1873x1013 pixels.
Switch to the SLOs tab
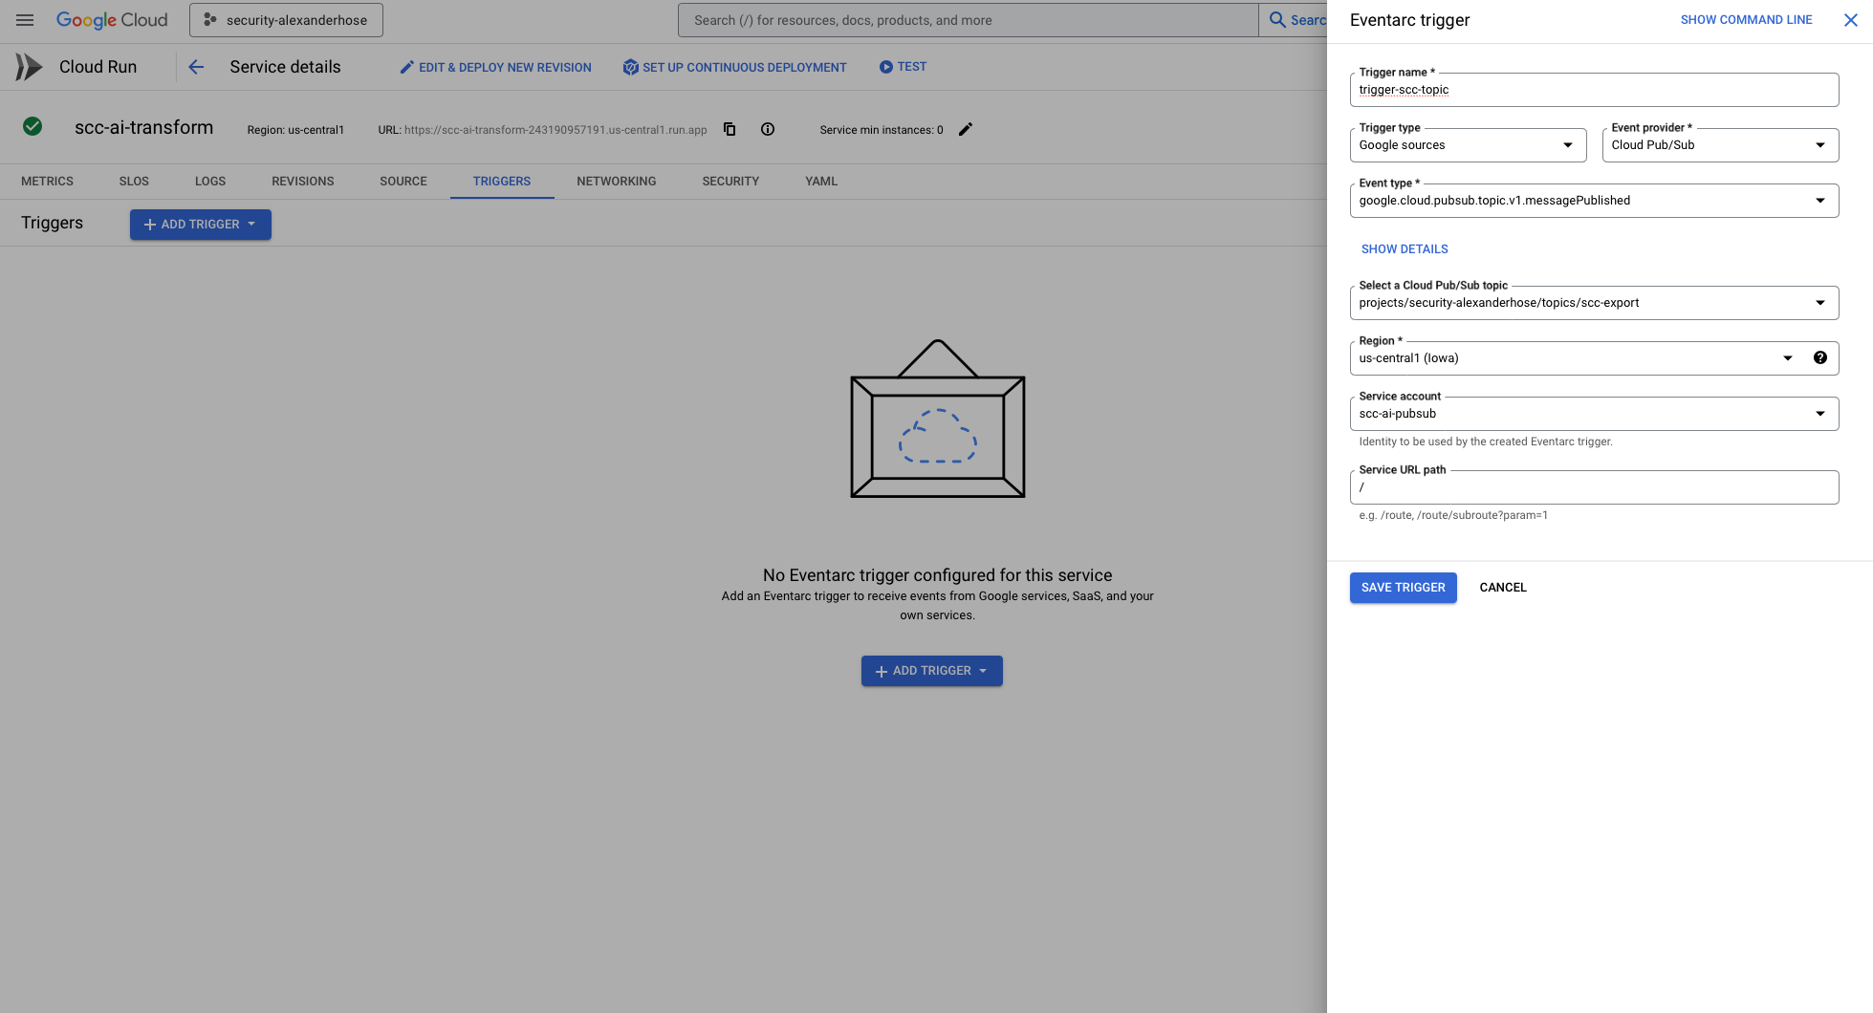134,182
